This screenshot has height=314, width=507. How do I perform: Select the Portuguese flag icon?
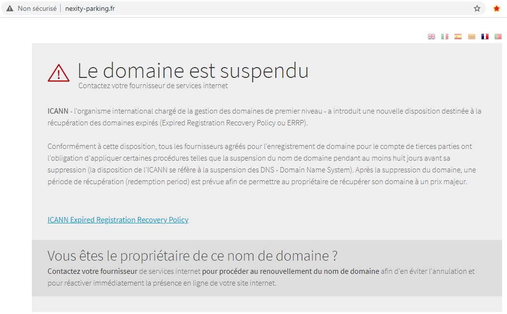click(x=498, y=36)
